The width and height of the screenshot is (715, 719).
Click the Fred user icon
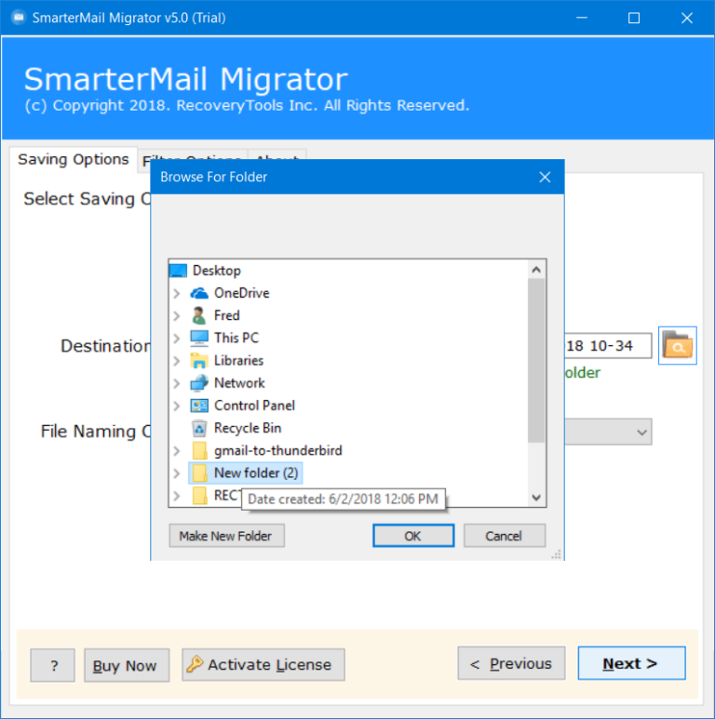[x=199, y=315]
